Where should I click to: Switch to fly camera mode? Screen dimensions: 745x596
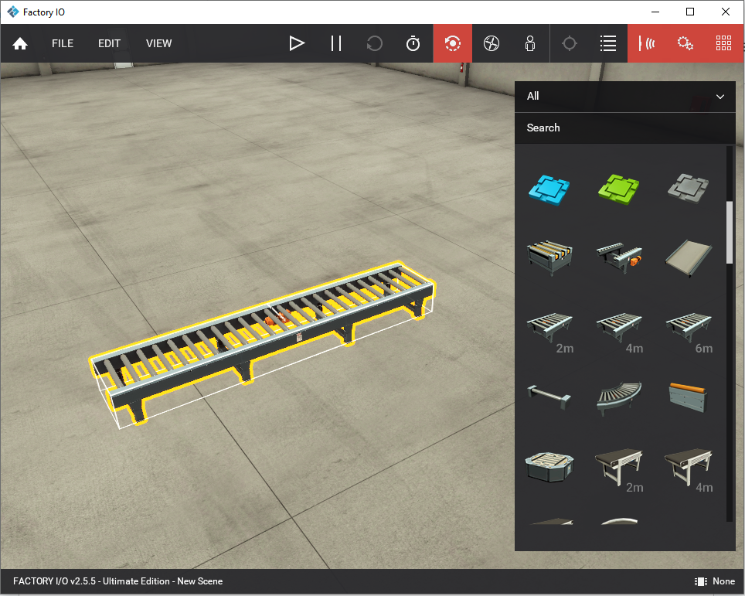pyautogui.click(x=491, y=43)
